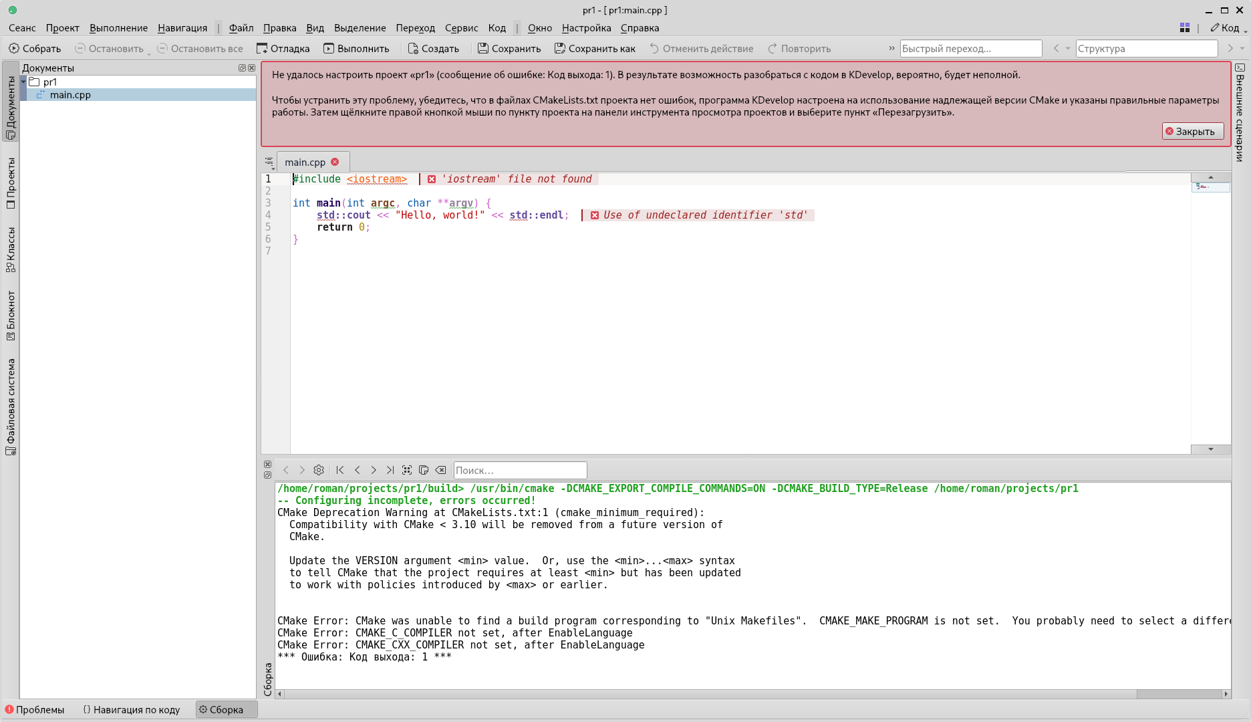Open the build output settings gear
Image resolution: width=1251 pixels, height=722 pixels.
tap(319, 470)
